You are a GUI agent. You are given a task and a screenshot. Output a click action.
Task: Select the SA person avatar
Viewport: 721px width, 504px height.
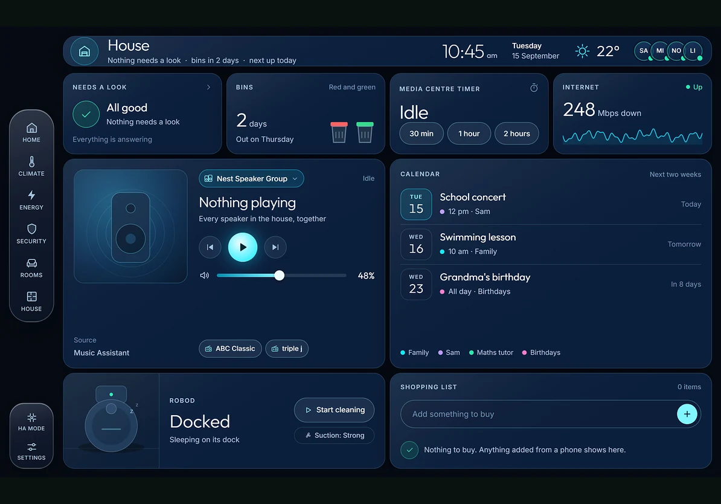(643, 51)
